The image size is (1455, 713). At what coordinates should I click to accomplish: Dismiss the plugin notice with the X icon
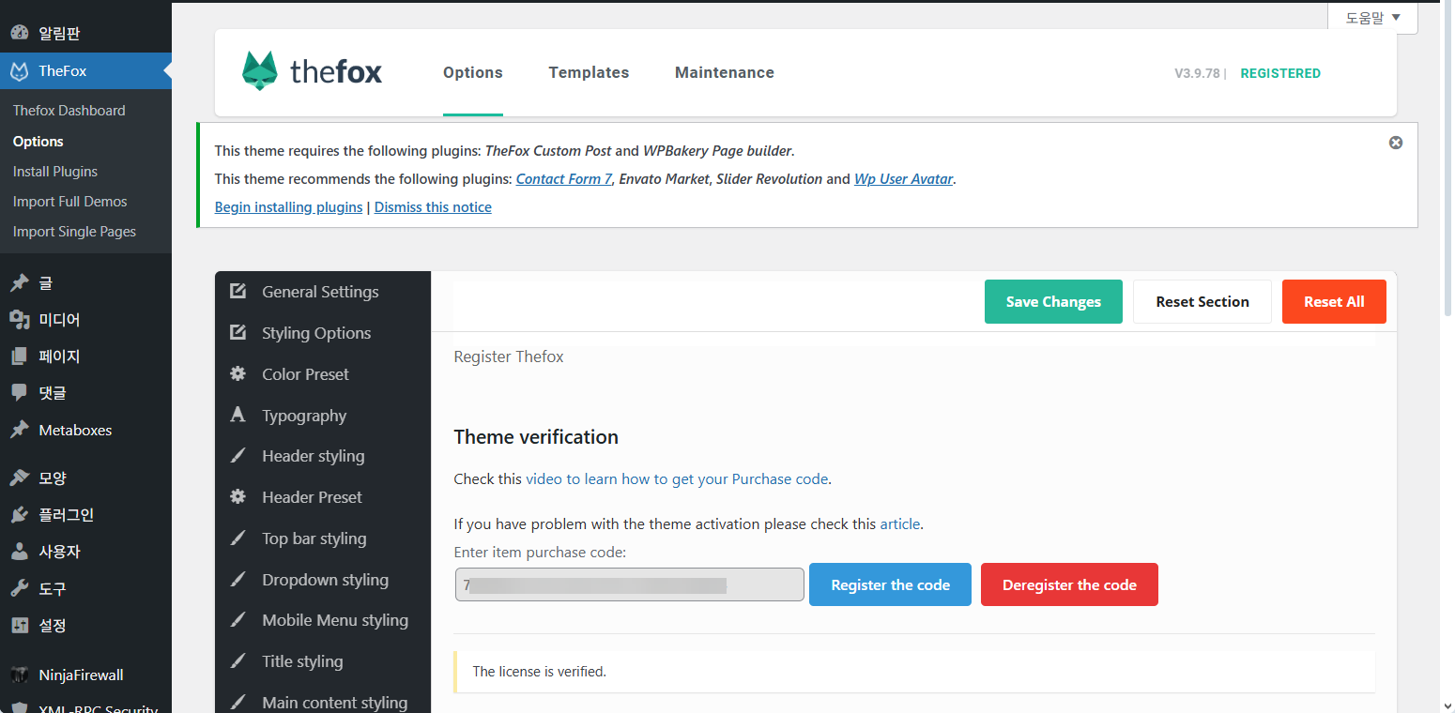(1396, 143)
